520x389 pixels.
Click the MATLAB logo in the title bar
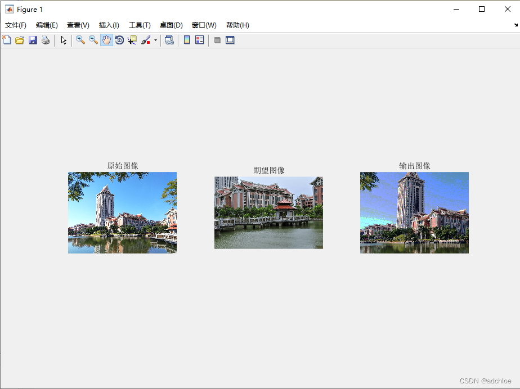pyautogui.click(x=9, y=10)
